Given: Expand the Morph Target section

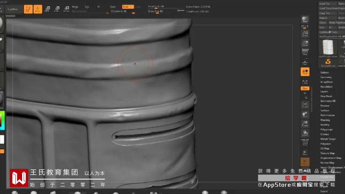Looking at the screenshot, I should tap(328, 139).
